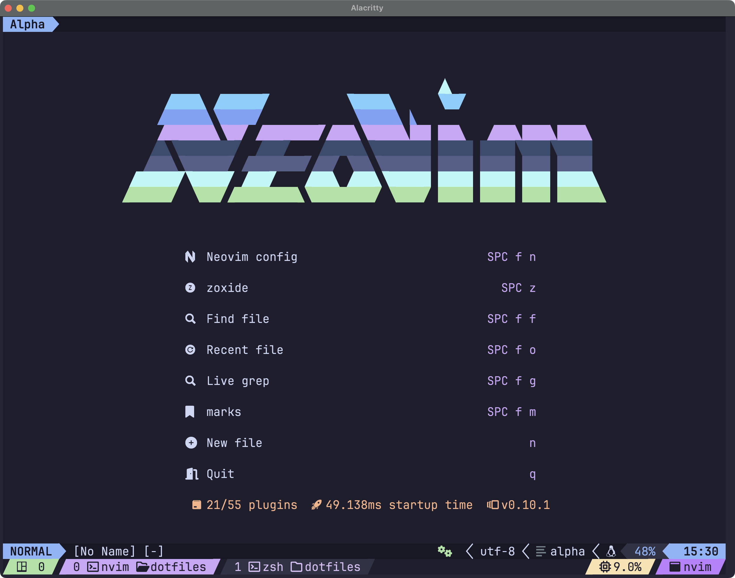
Task: Click the folder icon in window 1
Action: pyautogui.click(x=297, y=567)
